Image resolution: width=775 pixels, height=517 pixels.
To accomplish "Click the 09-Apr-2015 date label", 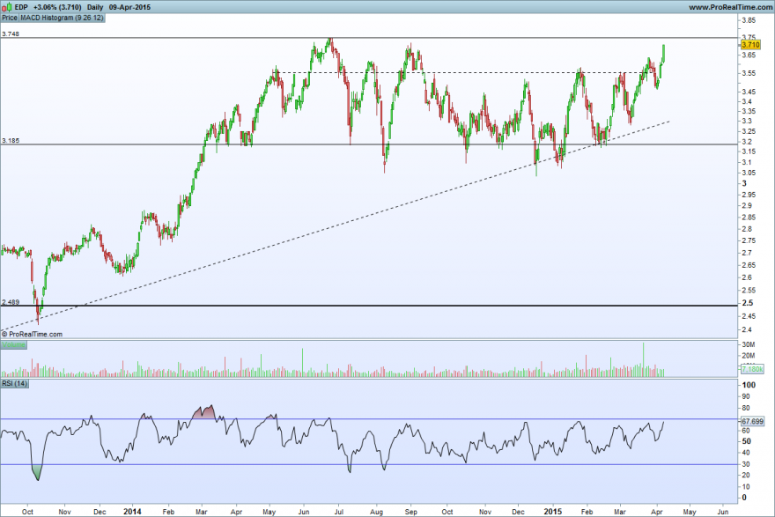I will point(130,7).
